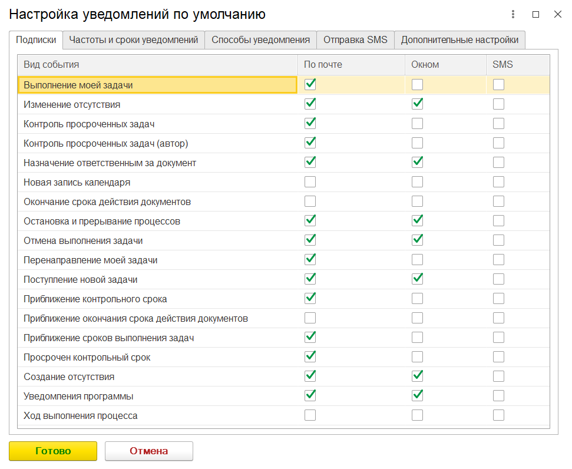
Task: Enable SMS for Поступление новой задачи
Action: coord(498,279)
